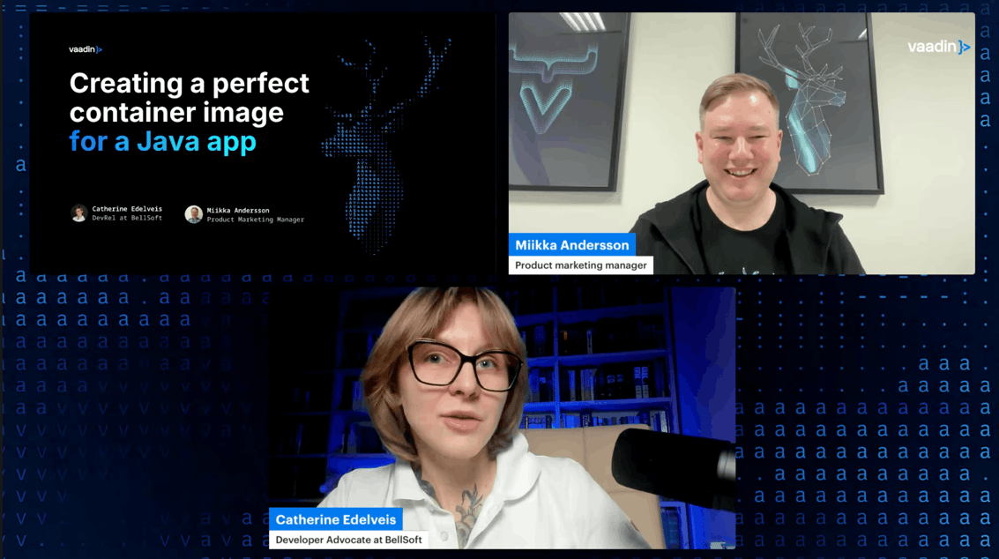Click 'Developer Advocate at BellSoft' caption
Viewport: 999px width, 559px height.
[348, 540]
